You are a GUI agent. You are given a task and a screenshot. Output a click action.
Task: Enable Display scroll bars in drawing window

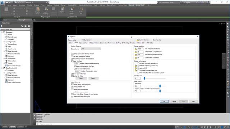[72, 54]
